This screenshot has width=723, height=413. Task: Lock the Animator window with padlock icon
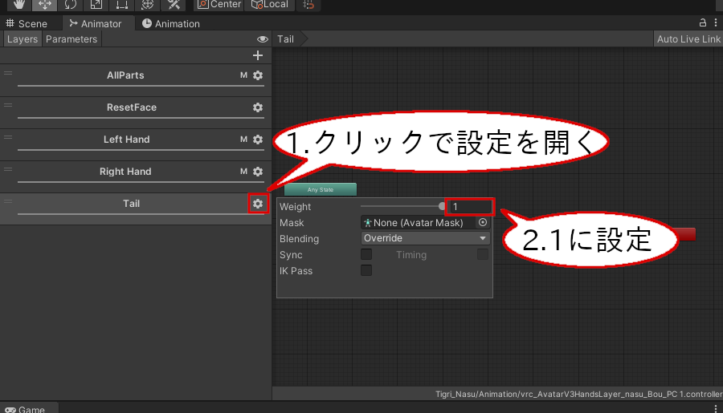tap(703, 22)
